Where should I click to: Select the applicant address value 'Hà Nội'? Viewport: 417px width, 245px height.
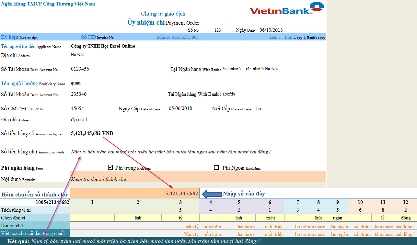click(x=77, y=55)
